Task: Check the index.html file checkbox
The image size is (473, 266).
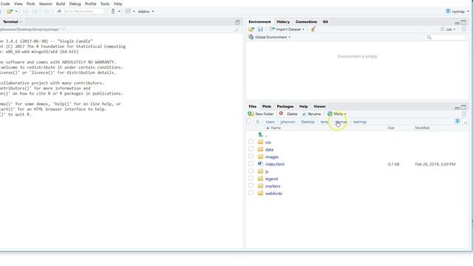Action: pos(251,163)
